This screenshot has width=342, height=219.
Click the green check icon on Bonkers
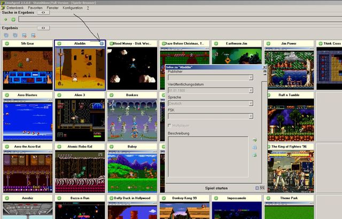pyautogui.click(x=112, y=95)
